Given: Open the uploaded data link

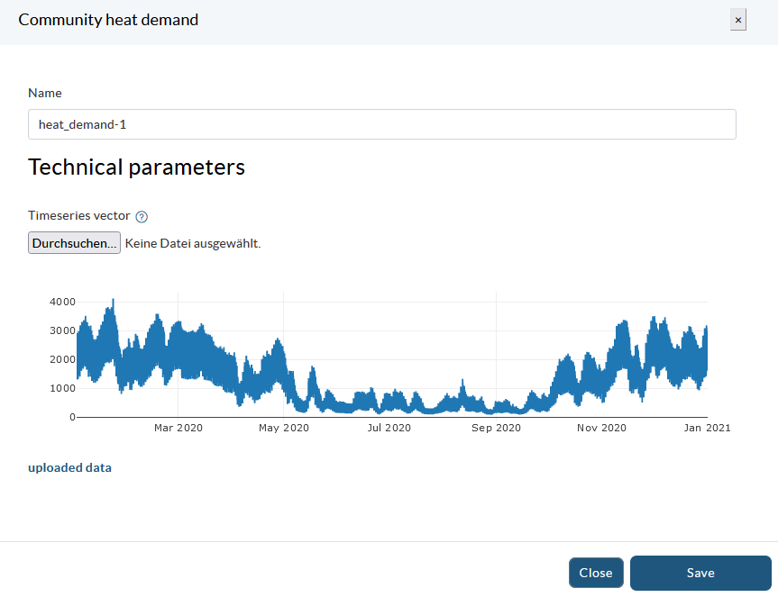Looking at the screenshot, I should click(x=70, y=467).
